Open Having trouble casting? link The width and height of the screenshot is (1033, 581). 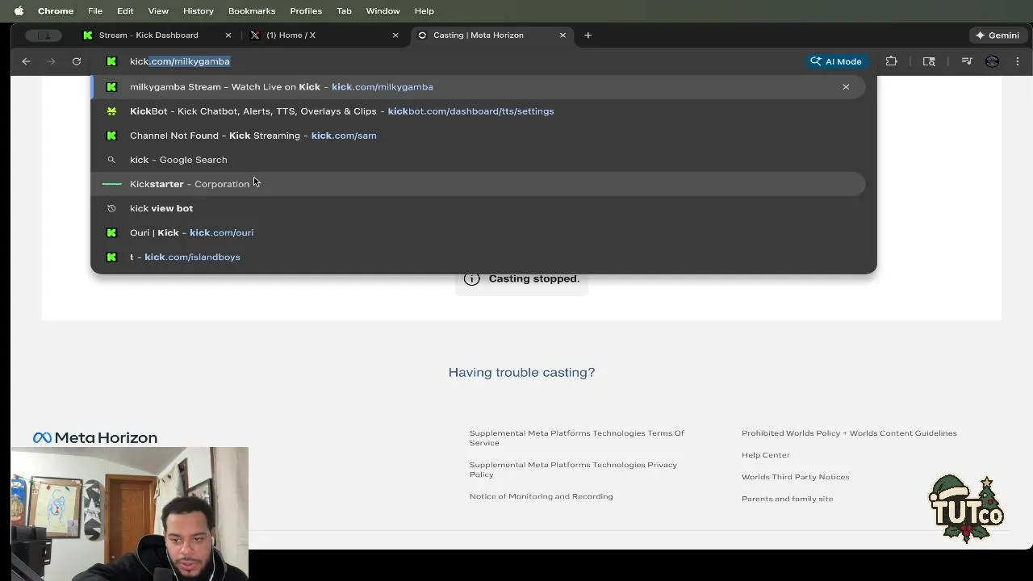521,372
